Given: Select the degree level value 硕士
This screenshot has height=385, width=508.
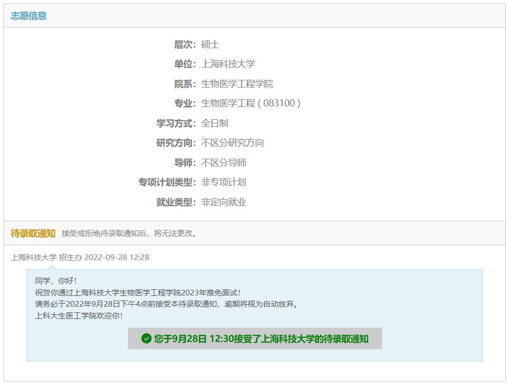Looking at the screenshot, I should (x=210, y=45).
